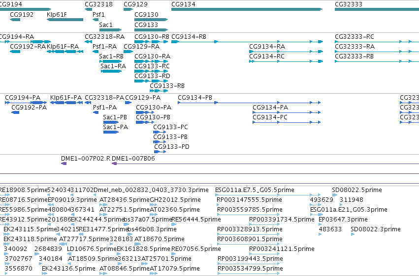Image resolution: width=419 pixels, height=276 pixels.
Task: Open the Sac1 gene feature
Action: pos(110,30)
